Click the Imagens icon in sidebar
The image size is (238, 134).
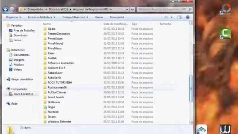(x=11, y=60)
